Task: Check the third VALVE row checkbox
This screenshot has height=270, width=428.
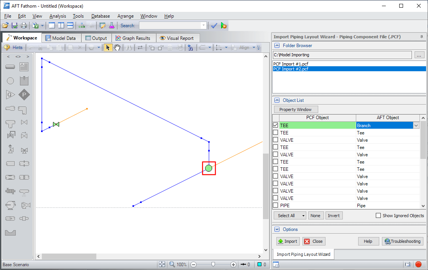Action: tap(276, 176)
